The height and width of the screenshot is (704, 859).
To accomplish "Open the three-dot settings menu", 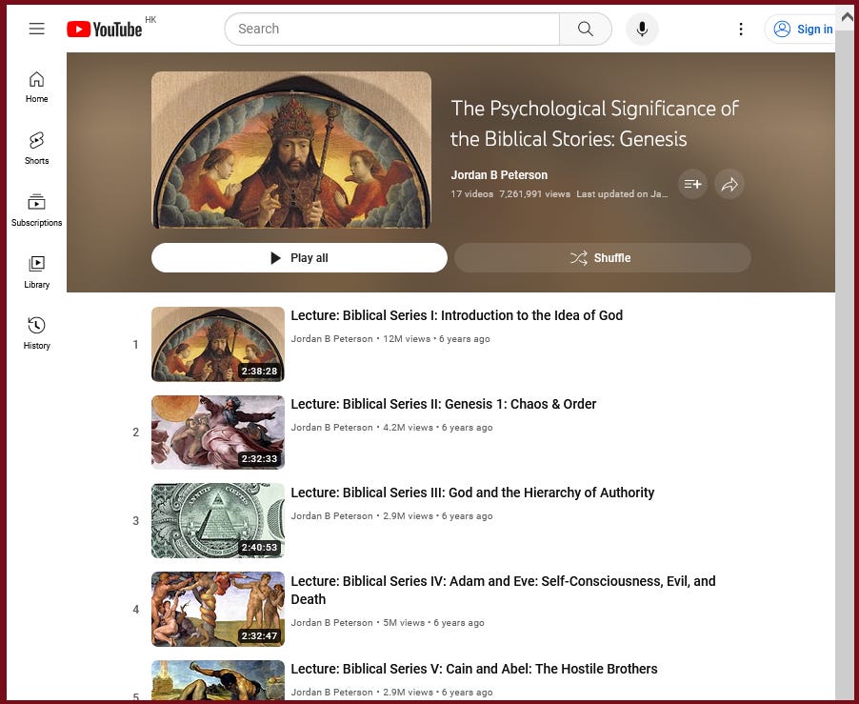I will 741,29.
